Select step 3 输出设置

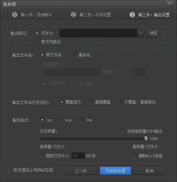(x=150, y=15)
